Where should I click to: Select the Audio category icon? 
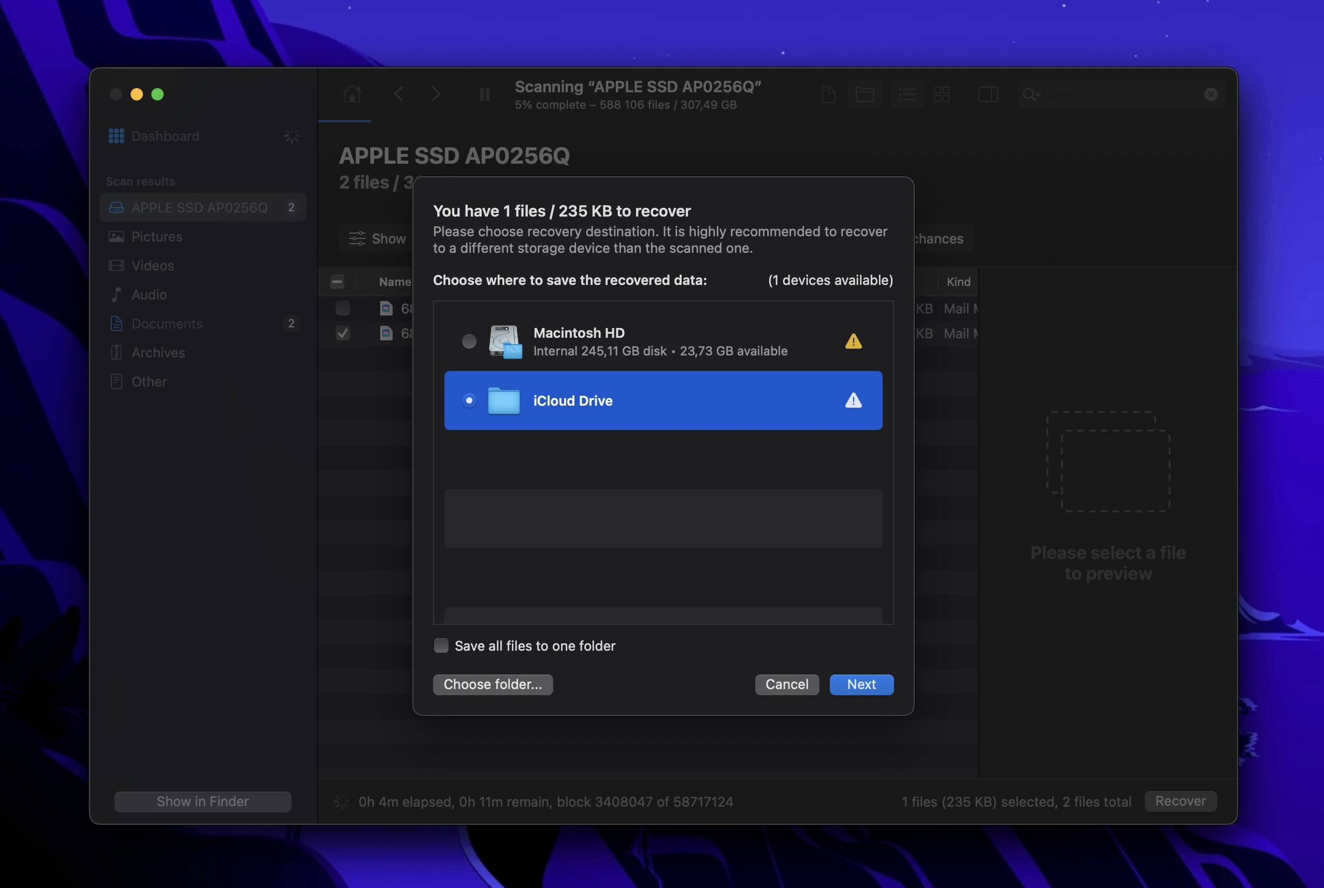tap(116, 293)
